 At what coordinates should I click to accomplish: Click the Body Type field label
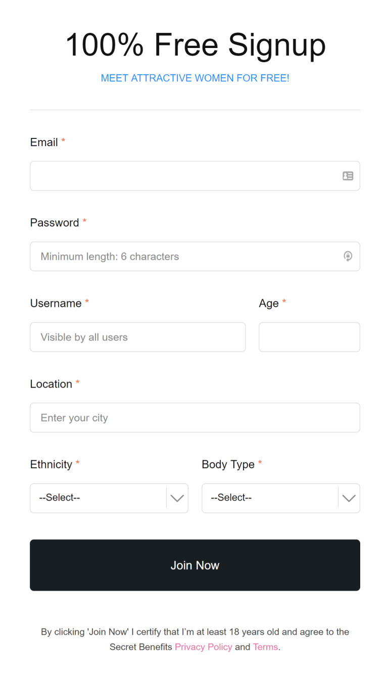[x=228, y=465]
